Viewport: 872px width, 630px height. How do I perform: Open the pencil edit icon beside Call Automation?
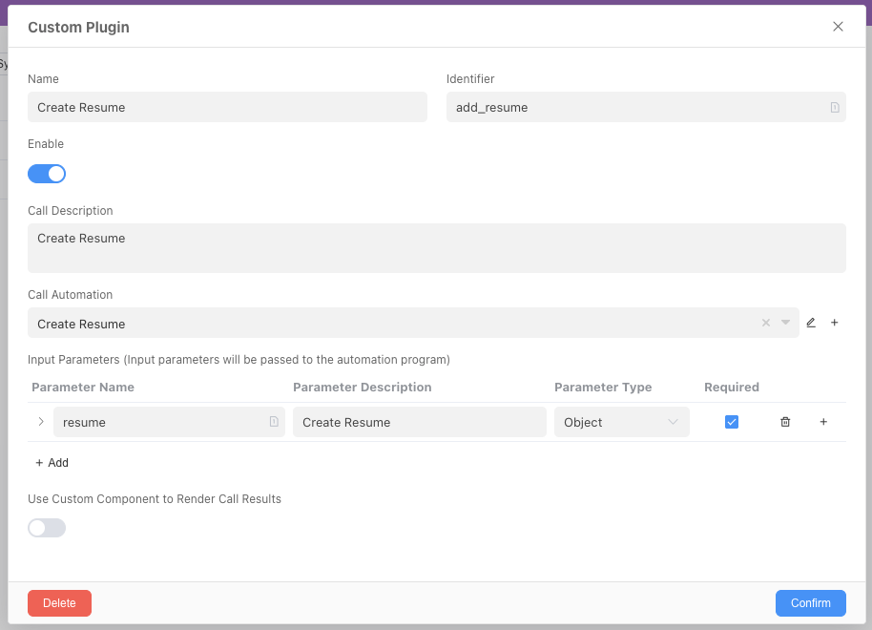coord(811,323)
